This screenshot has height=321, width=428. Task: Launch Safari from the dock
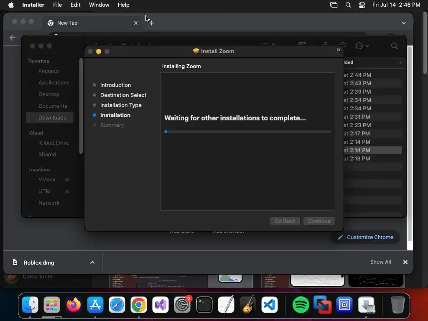[117, 304]
